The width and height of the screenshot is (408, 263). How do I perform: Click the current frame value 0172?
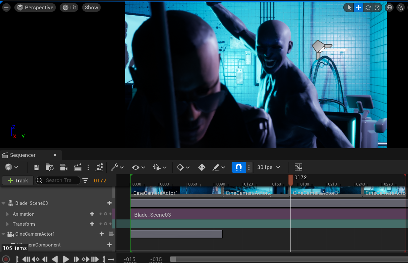[100, 181]
